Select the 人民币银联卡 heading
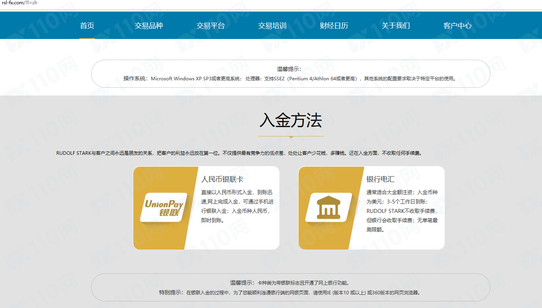 (x=222, y=179)
